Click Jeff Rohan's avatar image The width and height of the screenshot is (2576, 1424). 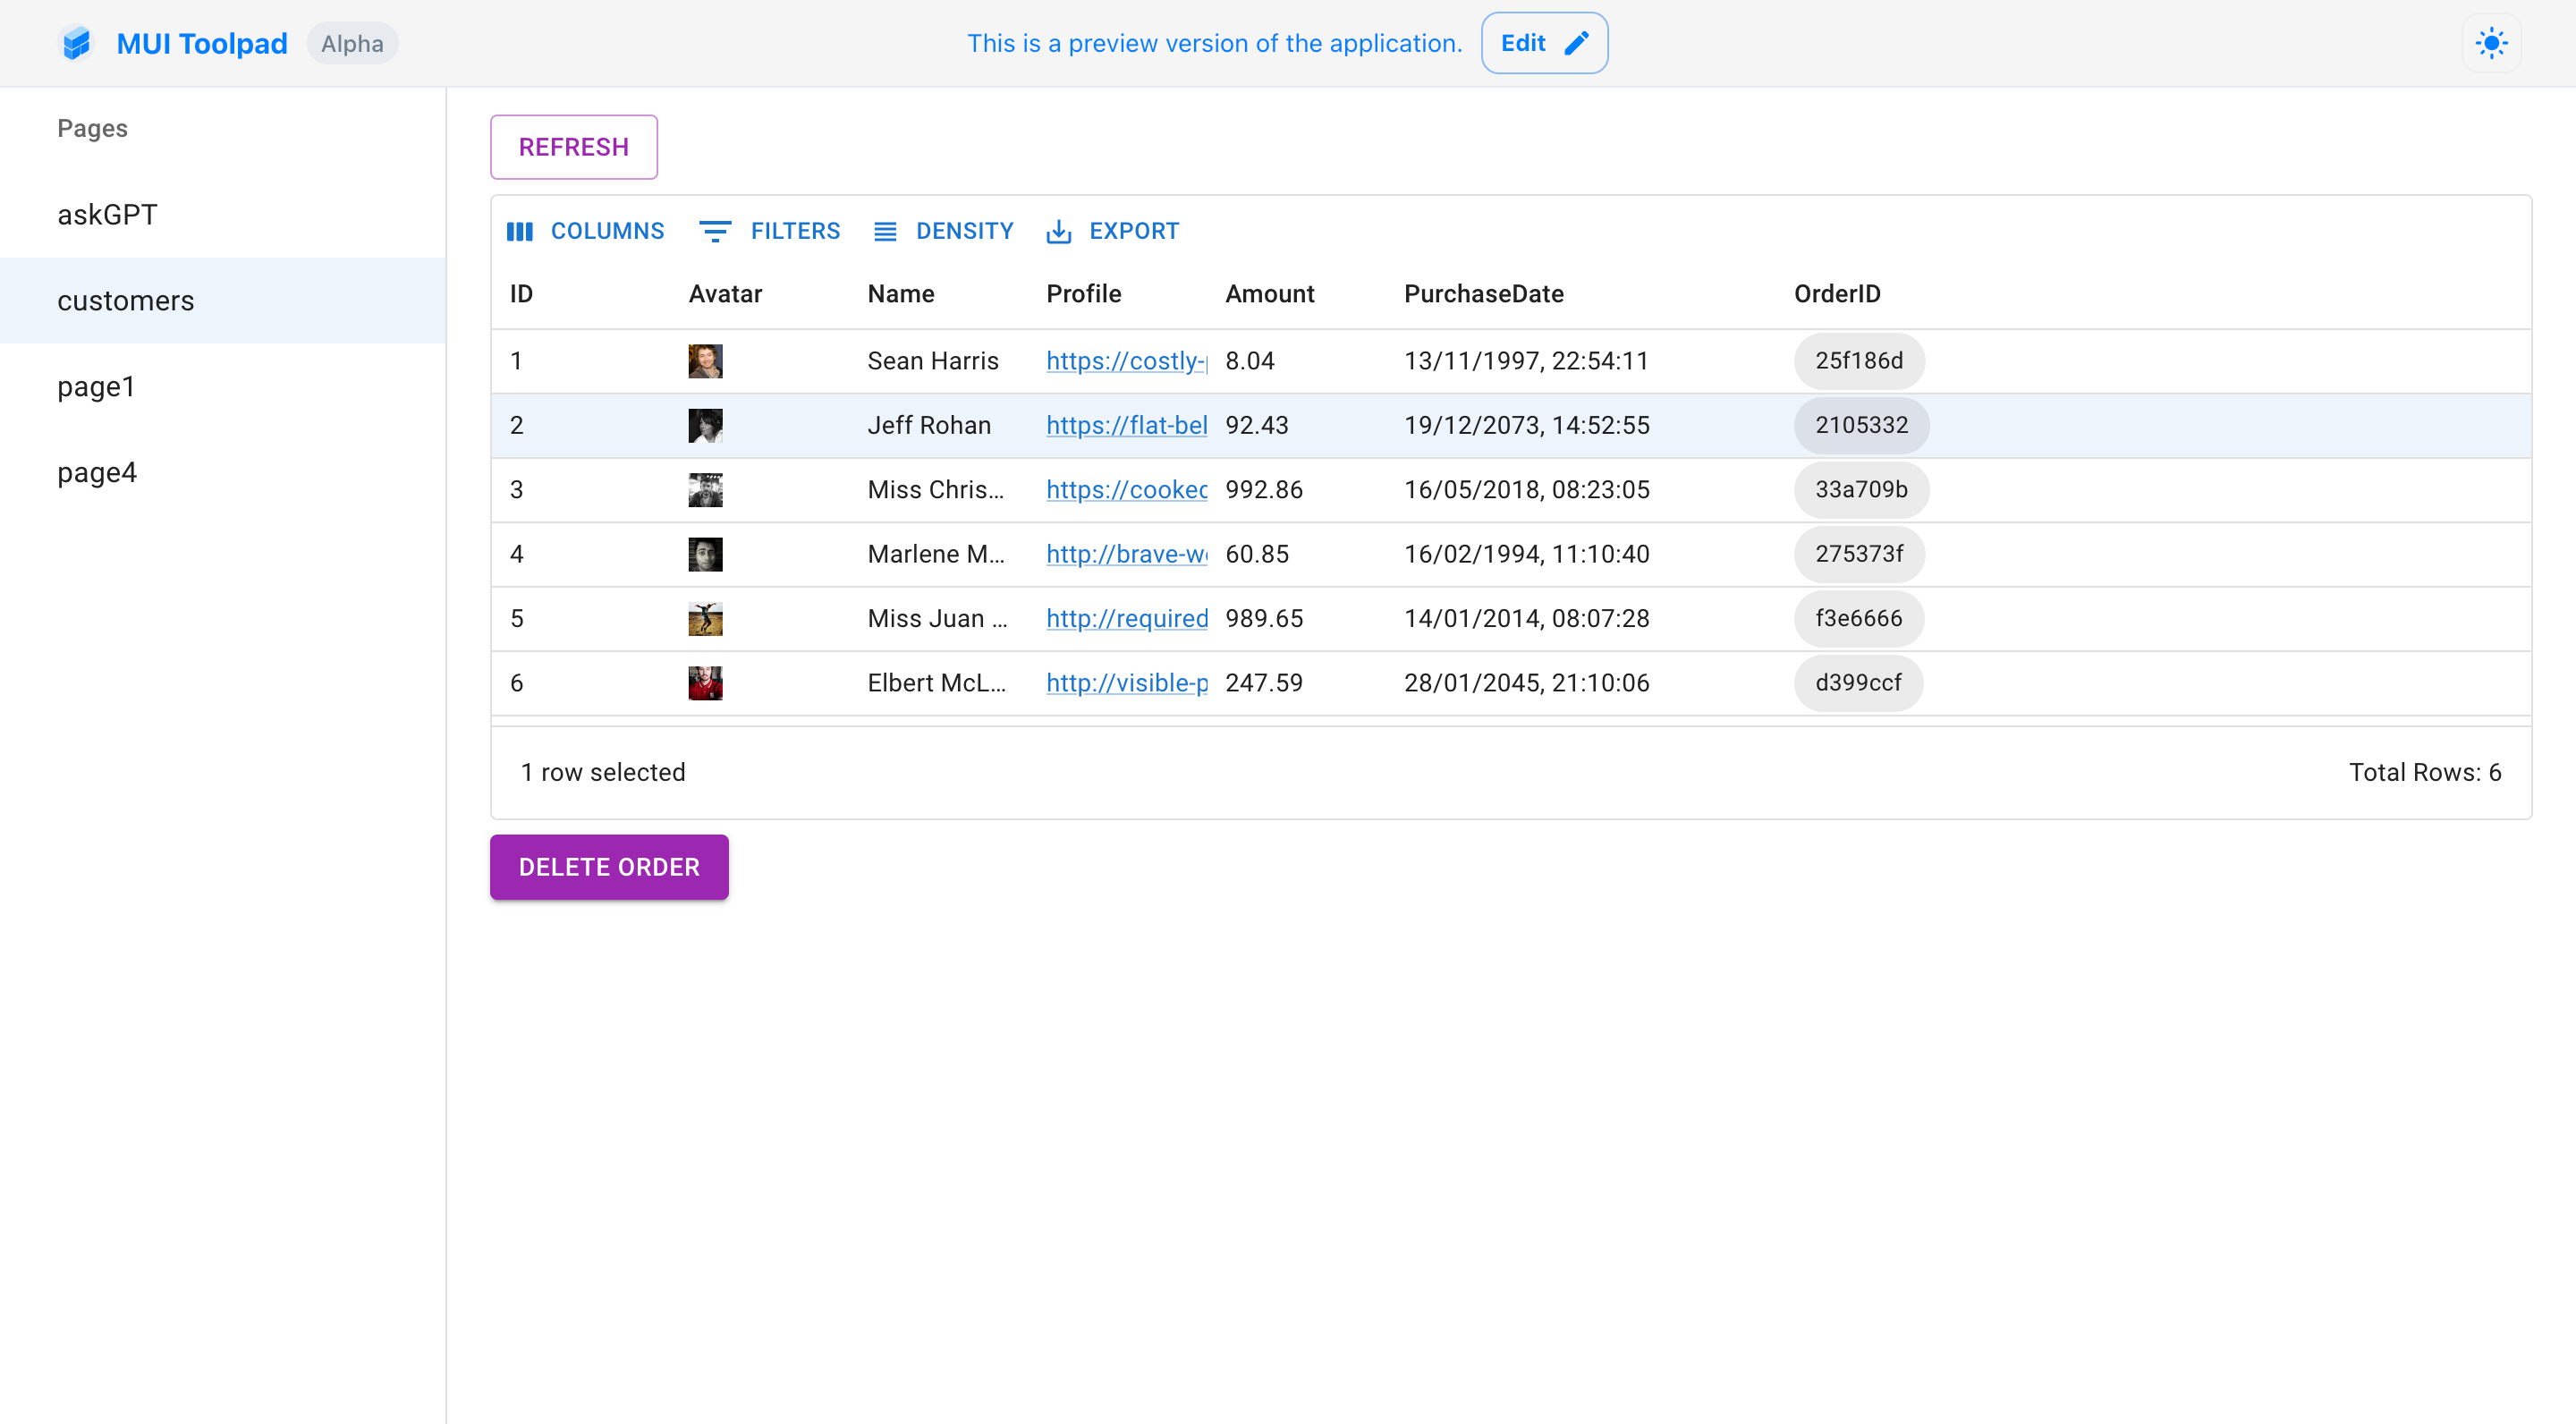click(705, 425)
